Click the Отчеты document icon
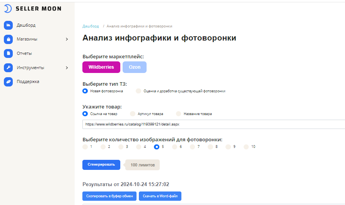The width and height of the screenshot is (345, 205). point(9,53)
